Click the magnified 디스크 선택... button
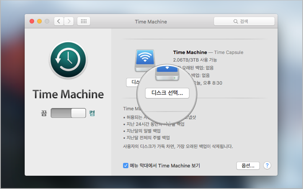The height and width of the screenshot is (189, 303). [167, 93]
